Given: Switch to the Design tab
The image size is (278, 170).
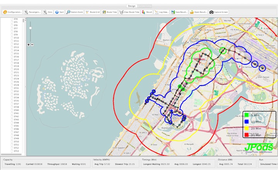Looking at the screenshot, I should 131,6.
